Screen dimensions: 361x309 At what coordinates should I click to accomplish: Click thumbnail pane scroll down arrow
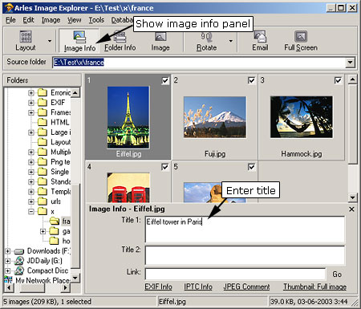pos(352,197)
